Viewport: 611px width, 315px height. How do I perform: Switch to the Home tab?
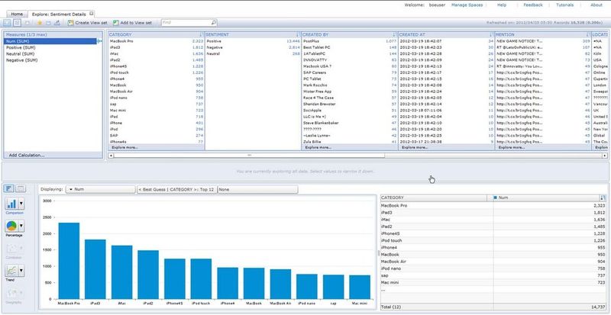(17, 14)
